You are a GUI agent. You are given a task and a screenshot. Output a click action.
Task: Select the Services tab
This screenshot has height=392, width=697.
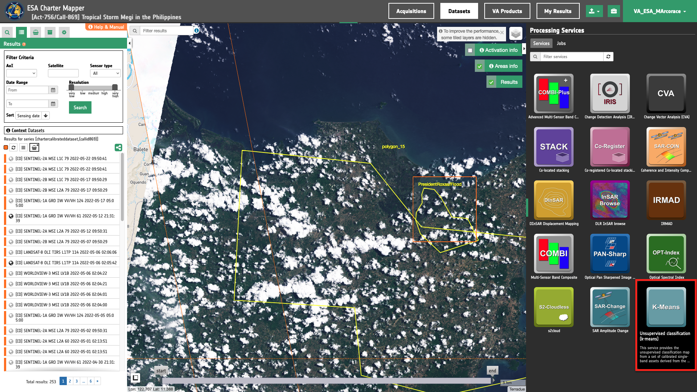click(541, 43)
